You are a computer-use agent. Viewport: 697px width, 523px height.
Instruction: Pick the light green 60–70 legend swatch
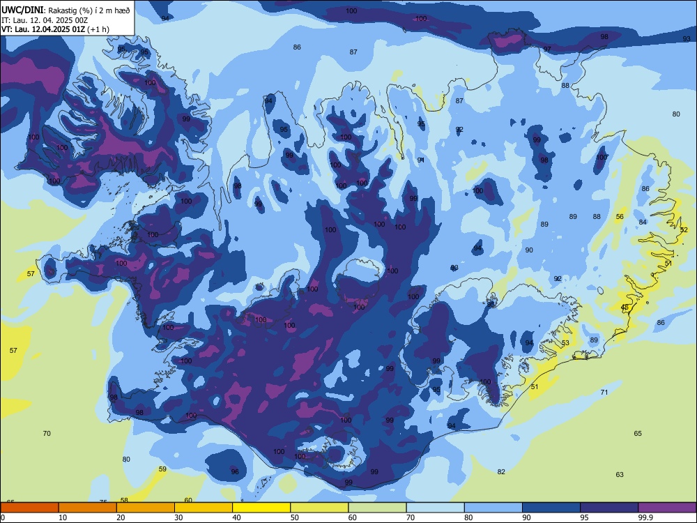(x=377, y=508)
